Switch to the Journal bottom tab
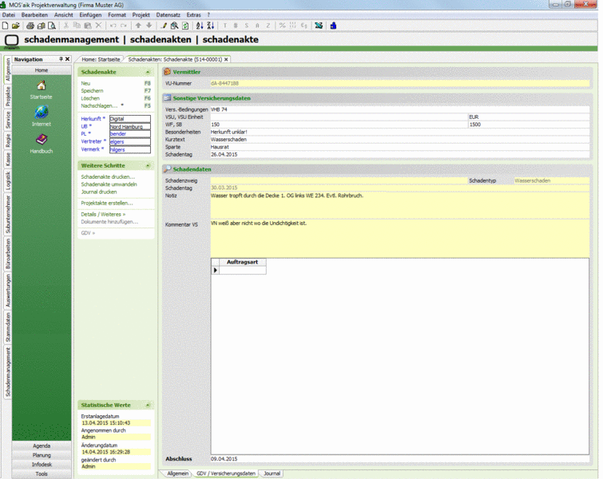 tap(272, 473)
